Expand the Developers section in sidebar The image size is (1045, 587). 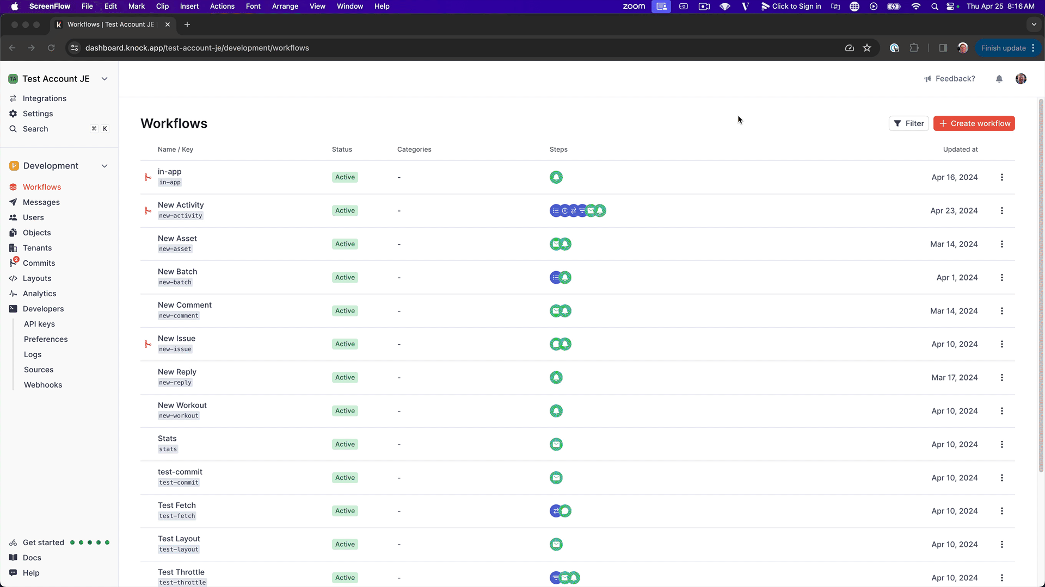coord(43,309)
